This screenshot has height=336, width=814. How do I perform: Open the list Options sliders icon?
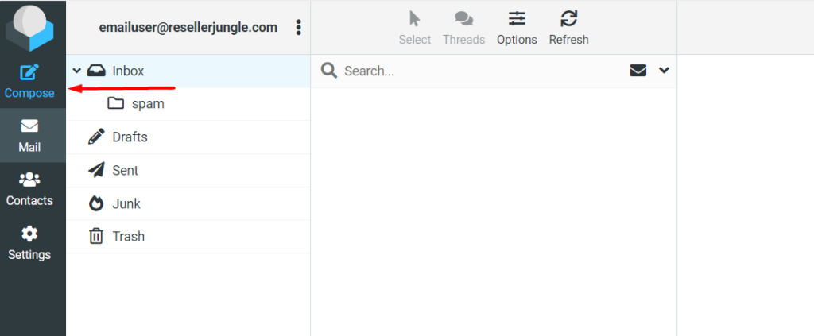[x=517, y=19]
